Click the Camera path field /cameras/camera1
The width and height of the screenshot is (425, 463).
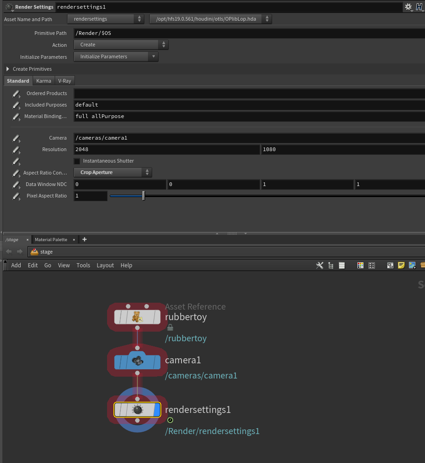tap(249, 138)
